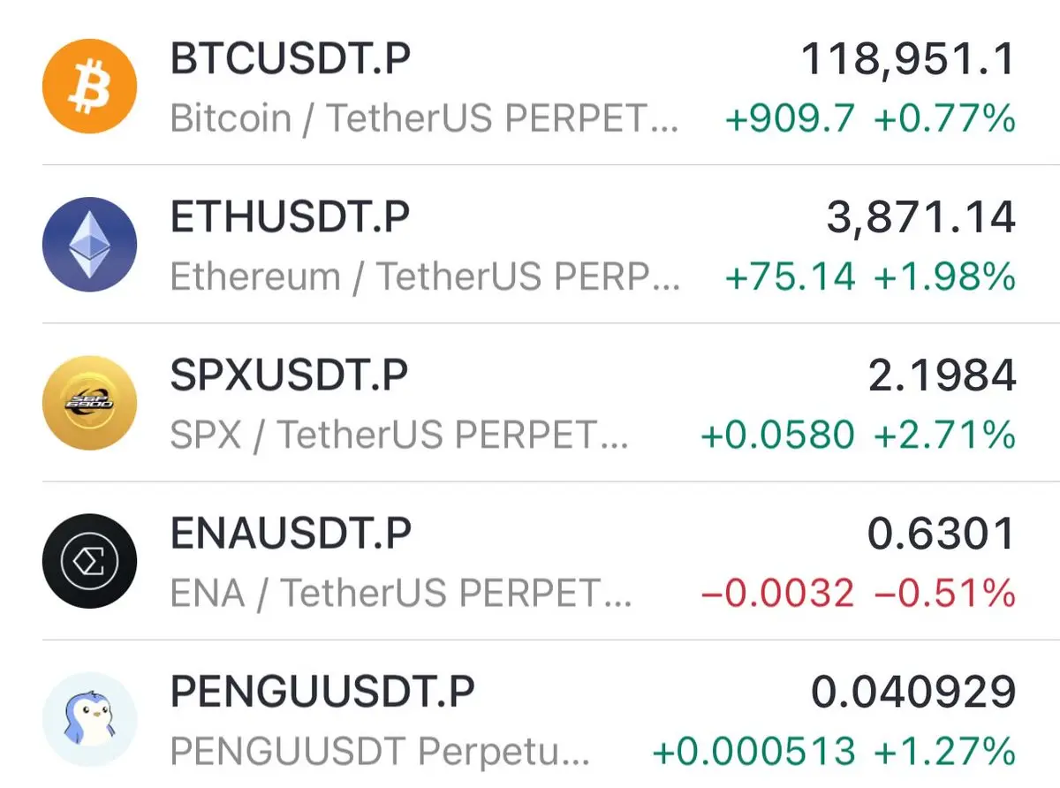The width and height of the screenshot is (1060, 788).
Task: Tap the black ENA logo icon
Action: point(89,561)
